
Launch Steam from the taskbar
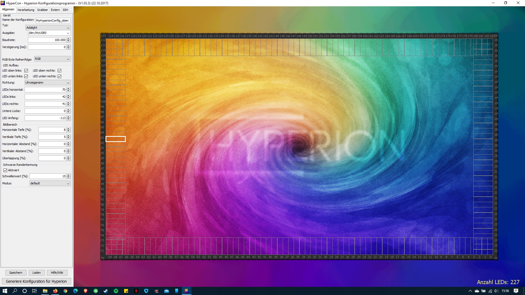106,291
